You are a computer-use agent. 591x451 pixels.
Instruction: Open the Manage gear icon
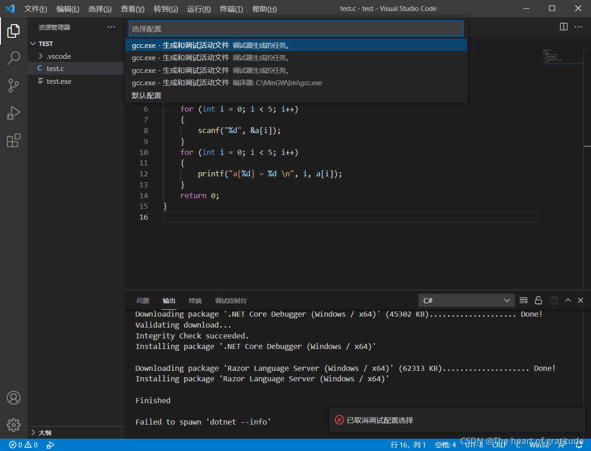pos(14,425)
